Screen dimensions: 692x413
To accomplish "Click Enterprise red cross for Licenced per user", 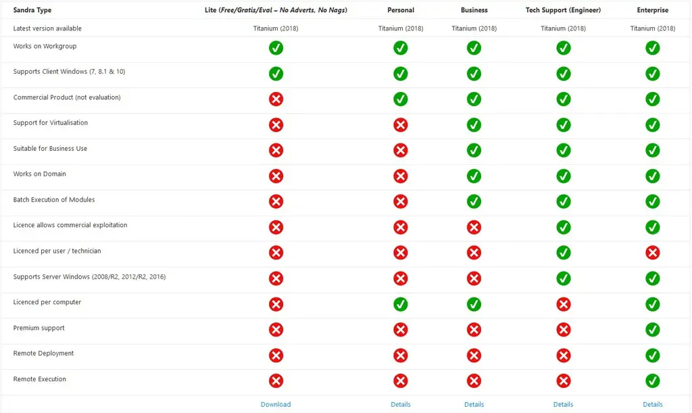I will click(653, 253).
